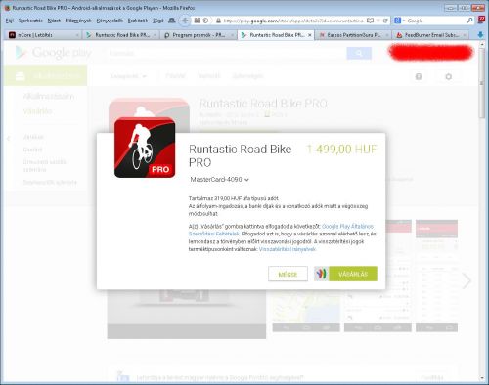Click the help question mark icon

pos(419,76)
